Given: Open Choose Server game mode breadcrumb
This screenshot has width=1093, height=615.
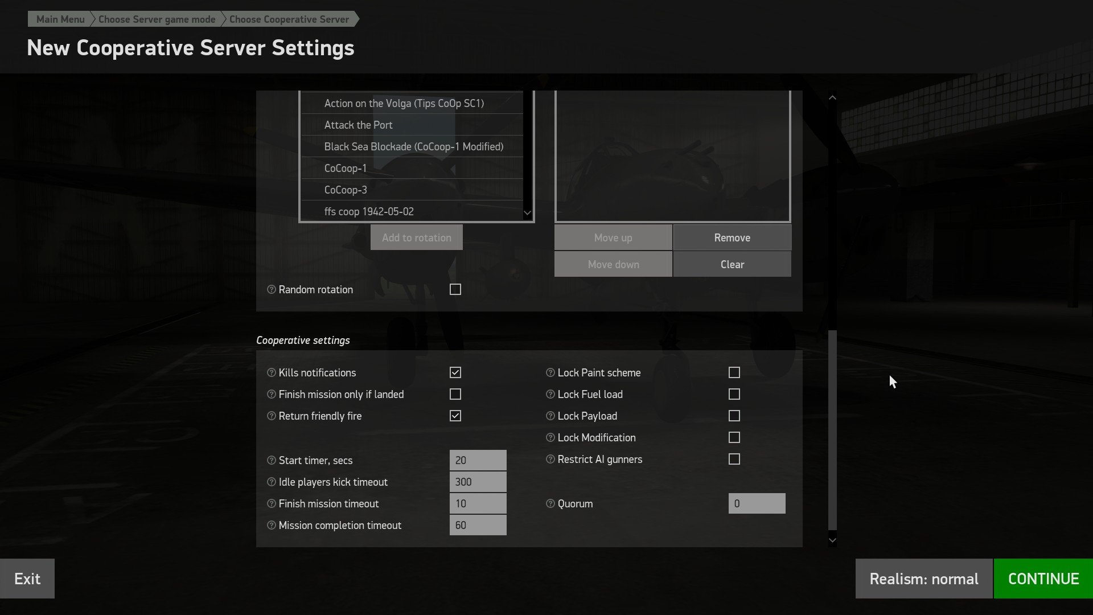Looking at the screenshot, I should pos(157,19).
